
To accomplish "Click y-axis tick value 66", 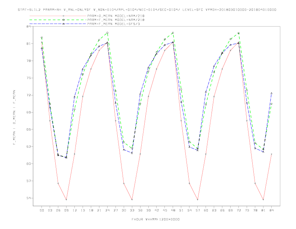I will point(29,129).
